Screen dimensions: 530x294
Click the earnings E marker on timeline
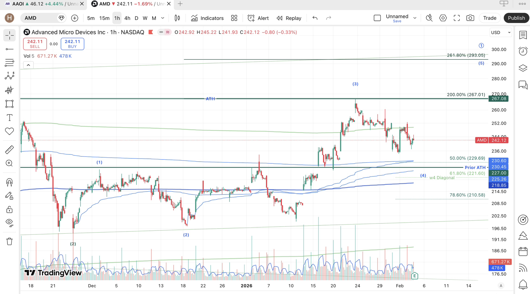[414, 276]
